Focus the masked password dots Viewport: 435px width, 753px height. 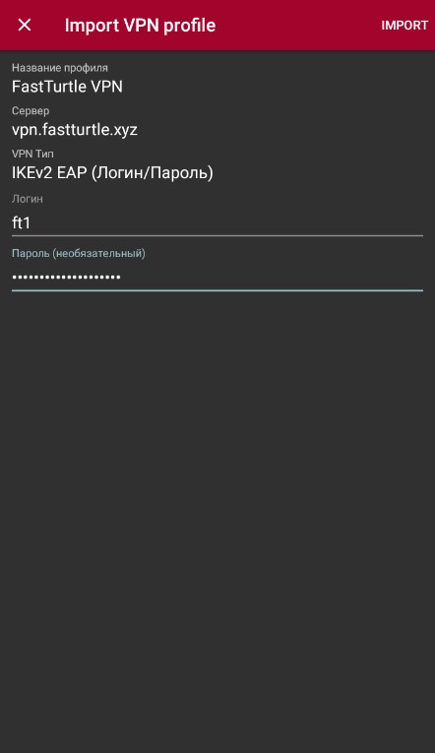pyautogui.click(x=66, y=278)
